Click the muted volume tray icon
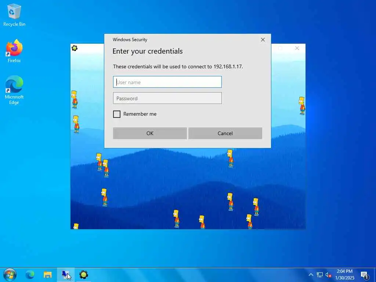Viewport: 376px width, 282px height. (x=328, y=275)
